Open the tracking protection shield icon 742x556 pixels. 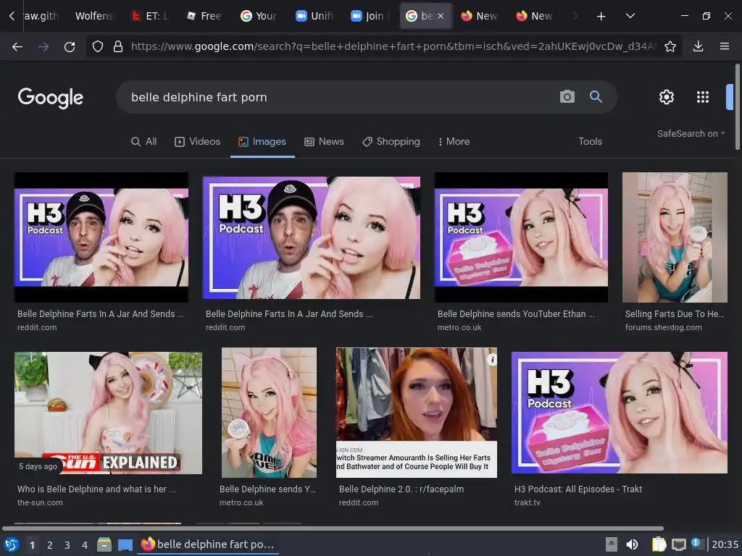[x=98, y=46]
